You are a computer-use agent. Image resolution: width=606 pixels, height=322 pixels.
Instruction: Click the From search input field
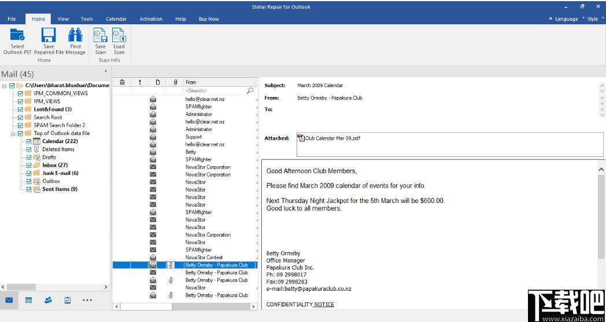click(x=215, y=91)
